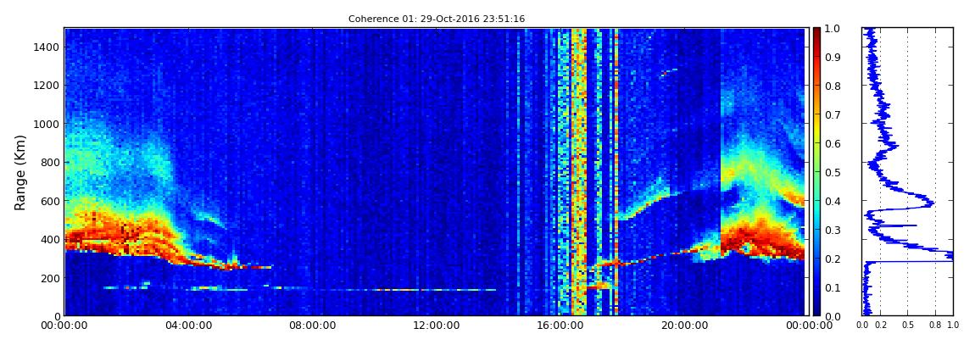Image resolution: width=975 pixels, height=345 pixels.
Task: Click the colorbar at the 0.5 green level
Action: point(816,172)
